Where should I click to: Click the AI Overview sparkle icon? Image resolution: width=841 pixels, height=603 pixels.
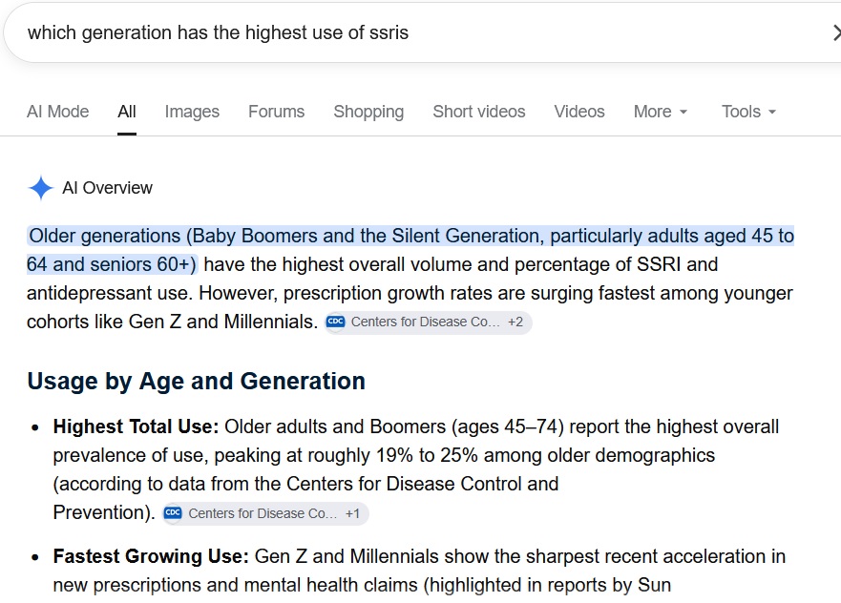pos(41,188)
